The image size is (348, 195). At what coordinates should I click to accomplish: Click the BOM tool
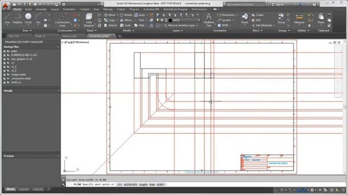tap(223, 25)
